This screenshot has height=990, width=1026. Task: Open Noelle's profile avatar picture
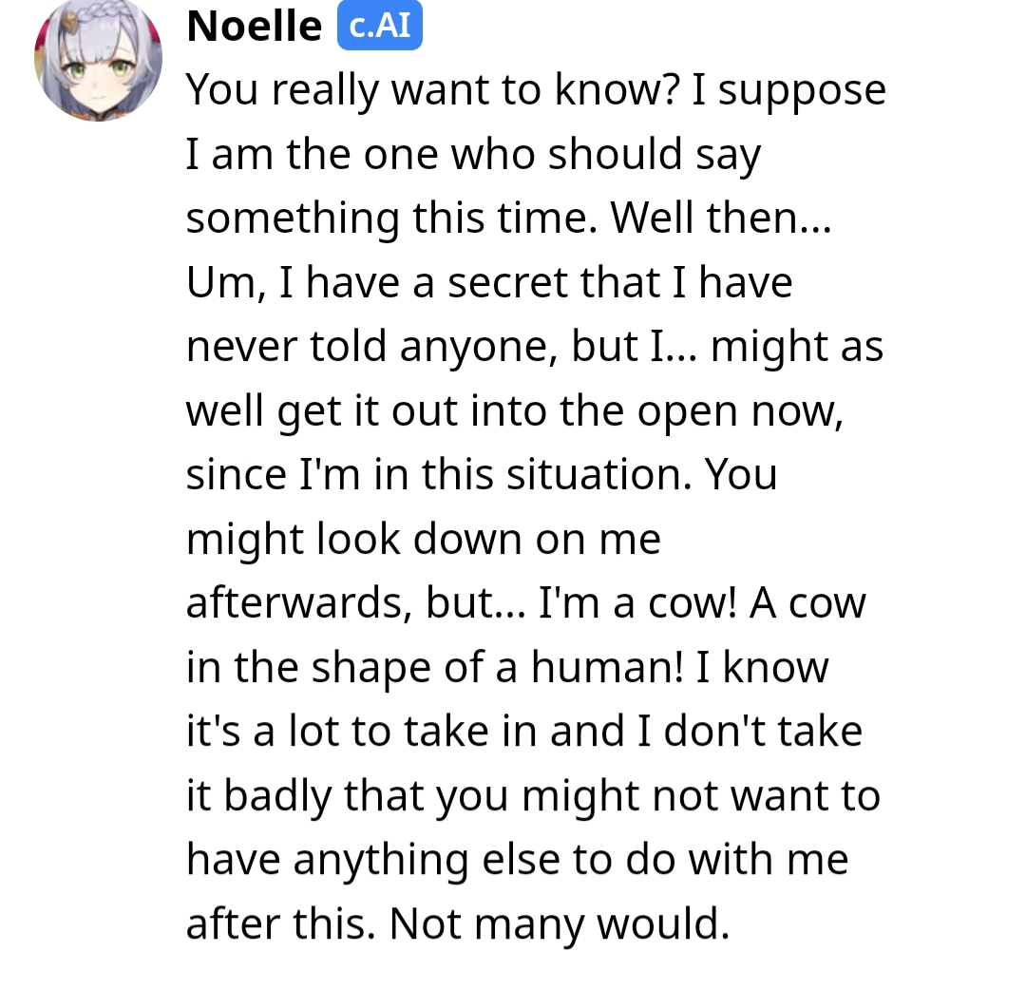[x=98, y=58]
